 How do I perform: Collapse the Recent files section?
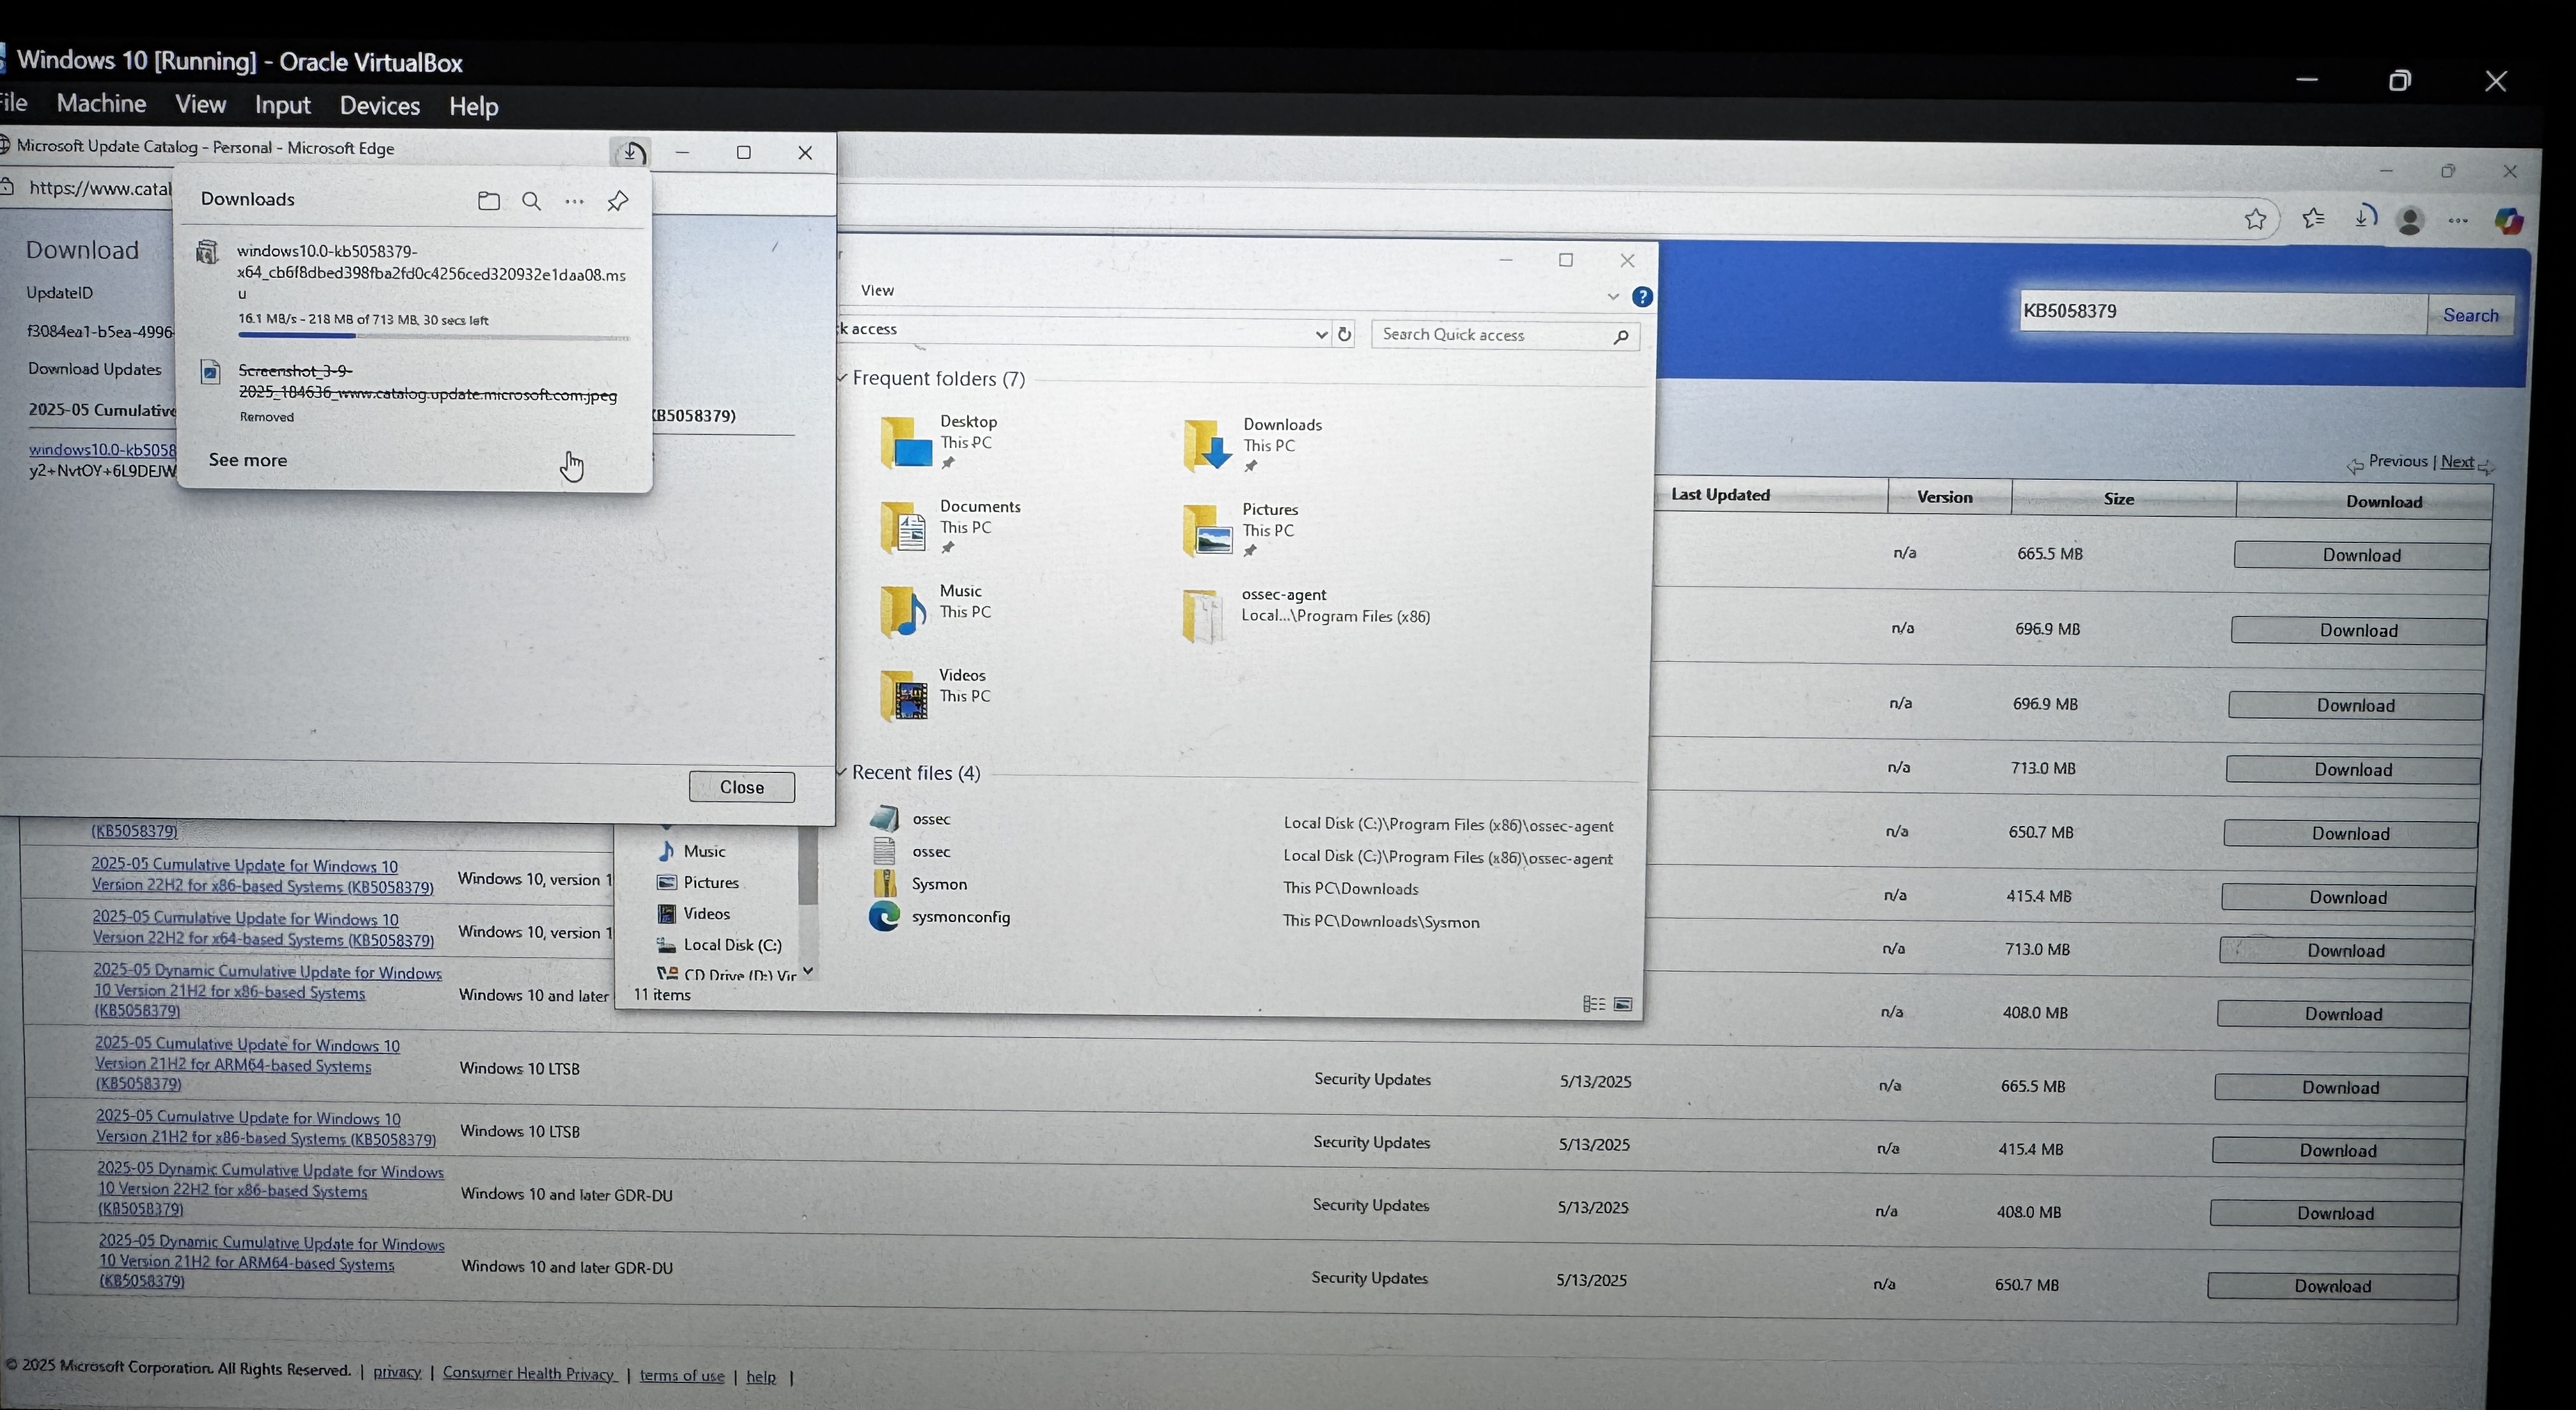842,772
